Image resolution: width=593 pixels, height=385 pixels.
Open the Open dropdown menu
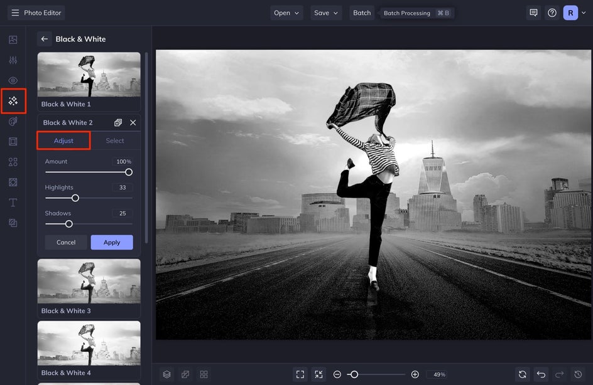pos(286,13)
